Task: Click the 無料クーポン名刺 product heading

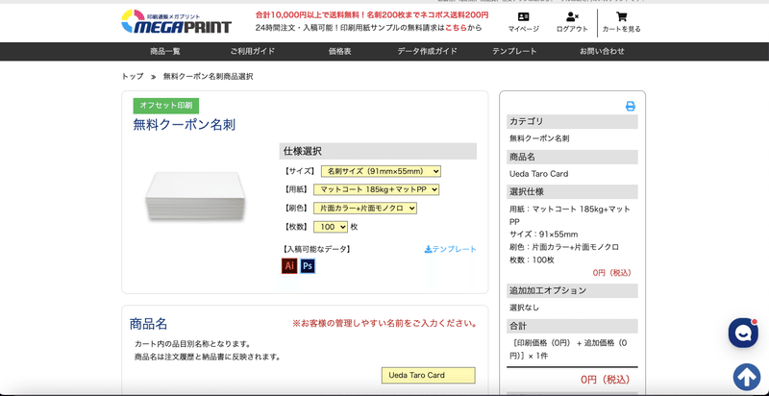Action: coord(184,125)
